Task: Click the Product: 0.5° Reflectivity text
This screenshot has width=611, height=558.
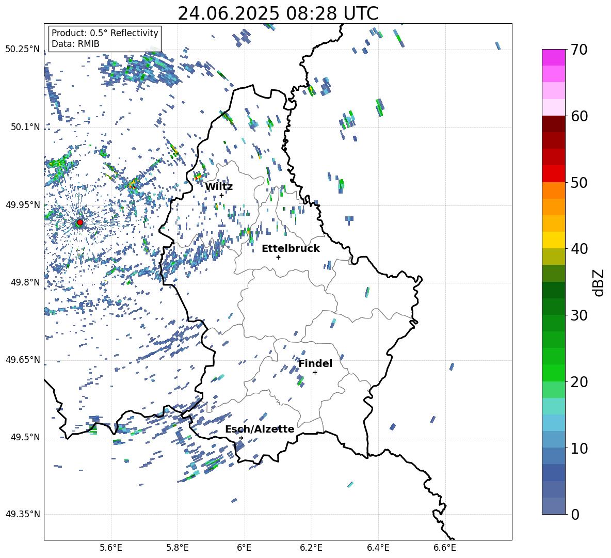Action: 105,33
